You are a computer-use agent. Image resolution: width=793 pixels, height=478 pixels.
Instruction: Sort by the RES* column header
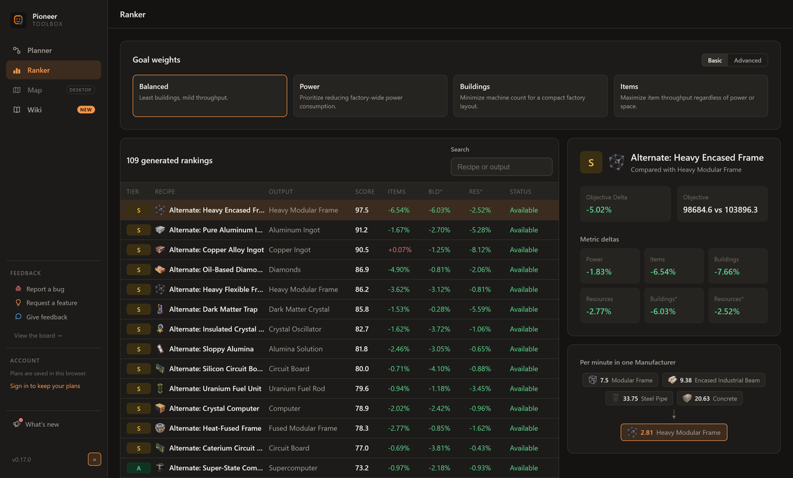point(475,192)
